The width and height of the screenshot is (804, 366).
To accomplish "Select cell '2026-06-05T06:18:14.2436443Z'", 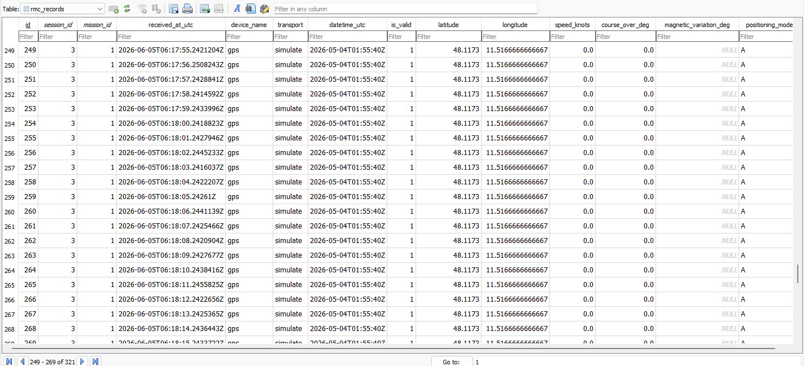I will 171,329.
